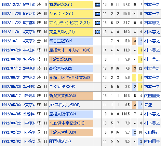The height and width of the screenshot is (146, 161).
Task: Open the 天皇賞(秋)(G1) race link
Action: (x=62, y=32)
